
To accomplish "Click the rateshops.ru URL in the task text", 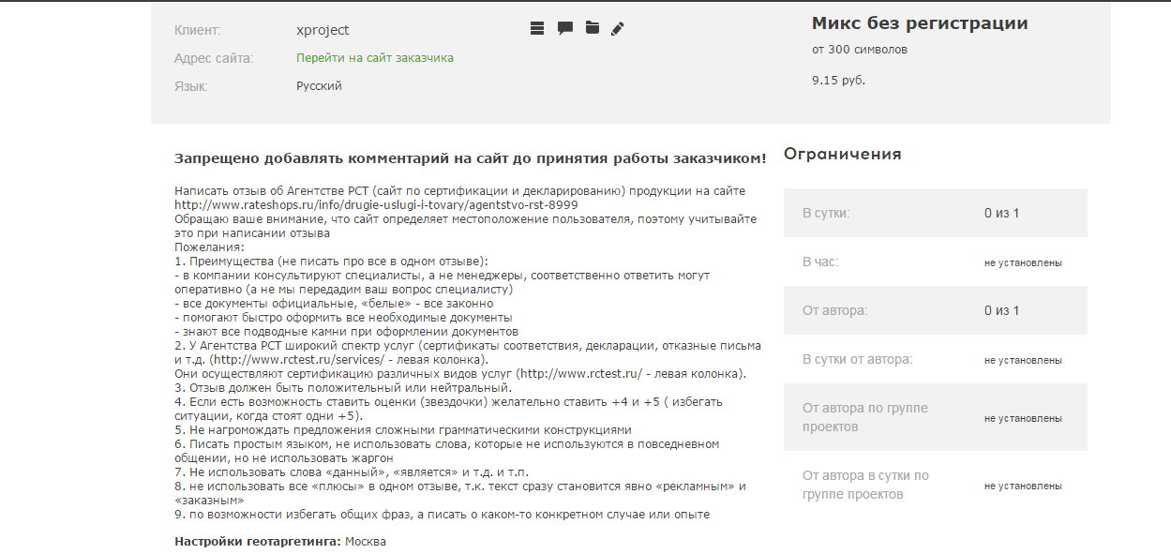I will click(376, 204).
